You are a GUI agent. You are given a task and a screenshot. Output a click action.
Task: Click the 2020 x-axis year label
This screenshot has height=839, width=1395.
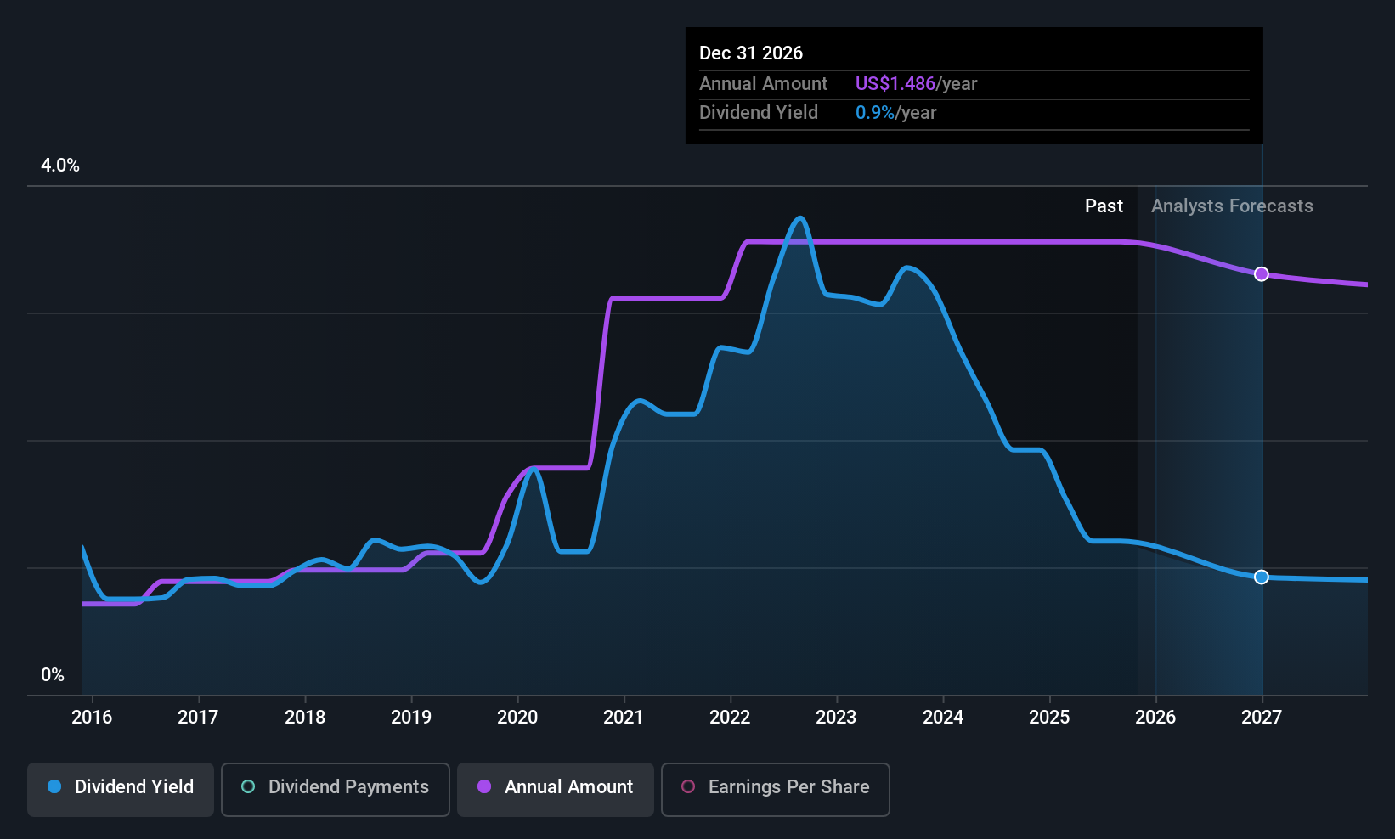pos(517,718)
